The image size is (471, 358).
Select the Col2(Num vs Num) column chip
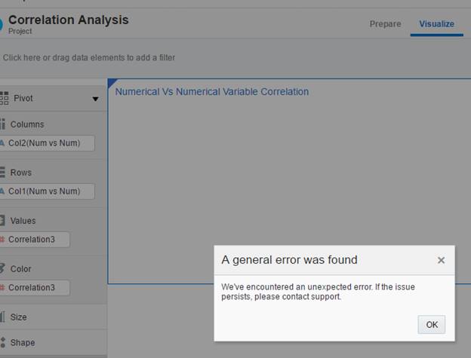pyautogui.click(x=48, y=143)
